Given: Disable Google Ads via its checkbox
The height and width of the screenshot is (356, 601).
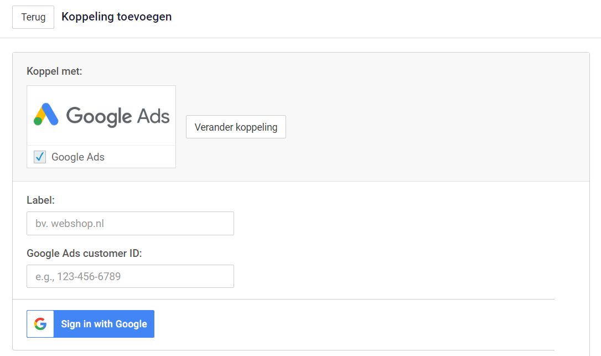Looking at the screenshot, I should [x=39, y=157].
